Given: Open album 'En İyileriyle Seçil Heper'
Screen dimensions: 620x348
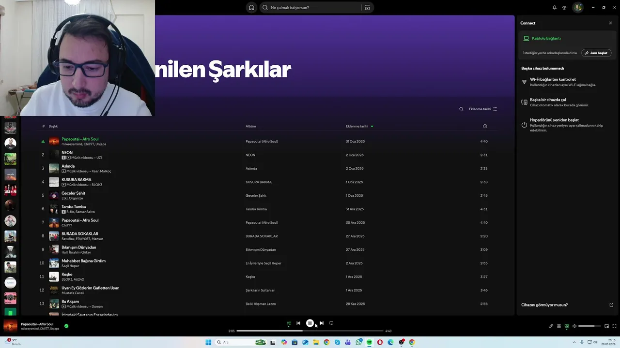Looking at the screenshot, I should click(x=263, y=263).
